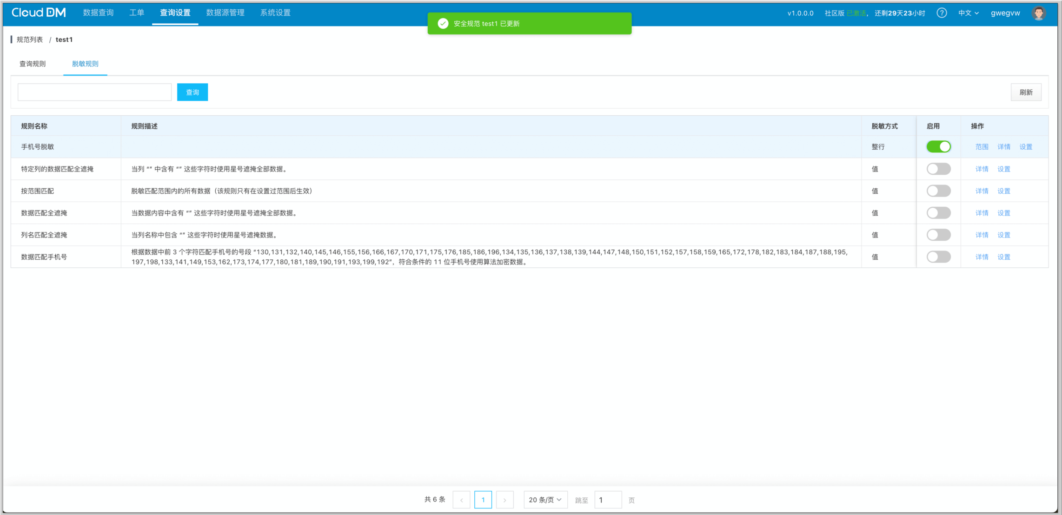
Task: Go to the next page arrow
Action: (504, 500)
